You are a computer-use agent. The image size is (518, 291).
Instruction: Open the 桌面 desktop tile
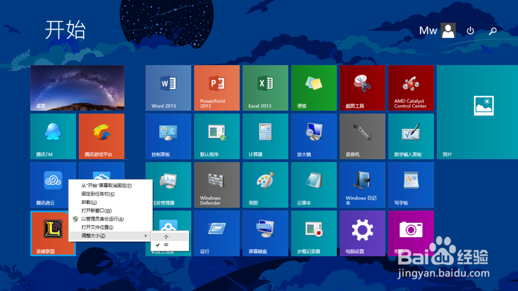click(77, 88)
